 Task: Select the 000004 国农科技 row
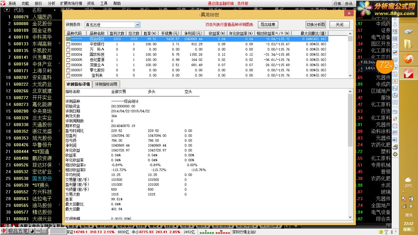[196, 54]
